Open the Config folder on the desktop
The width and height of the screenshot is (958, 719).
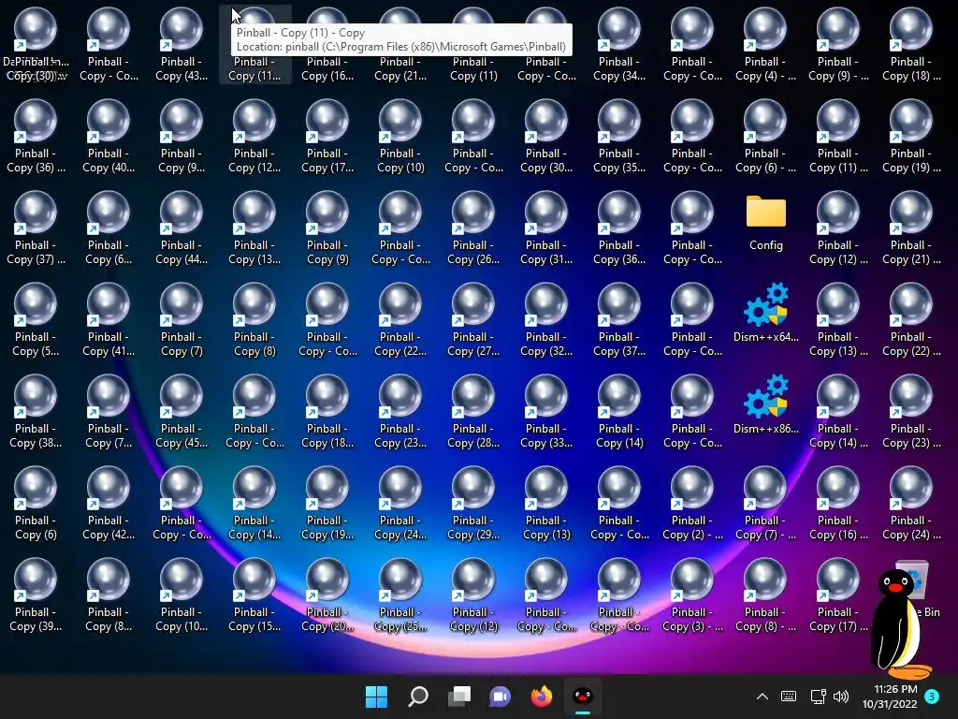tap(765, 222)
